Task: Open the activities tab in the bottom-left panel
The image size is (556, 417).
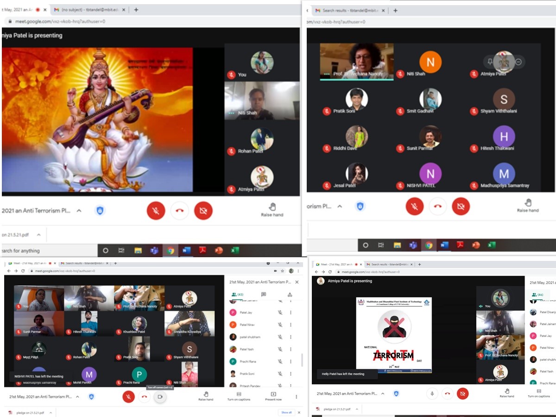Action: (290, 294)
